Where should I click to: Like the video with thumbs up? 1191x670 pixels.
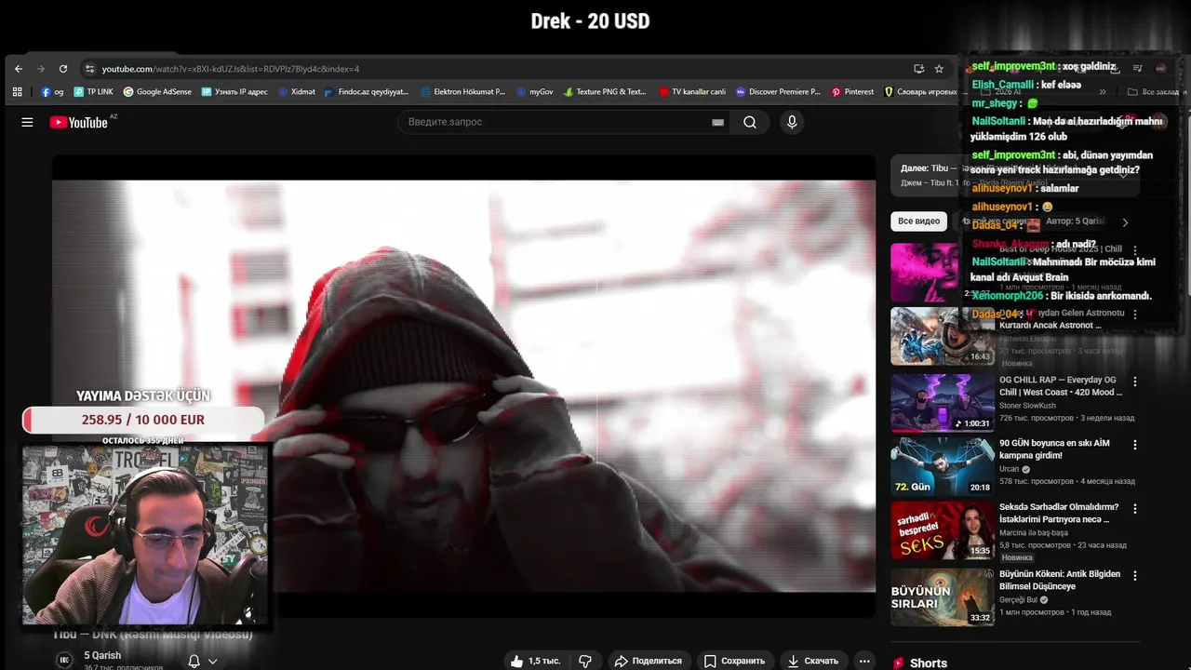(534, 661)
